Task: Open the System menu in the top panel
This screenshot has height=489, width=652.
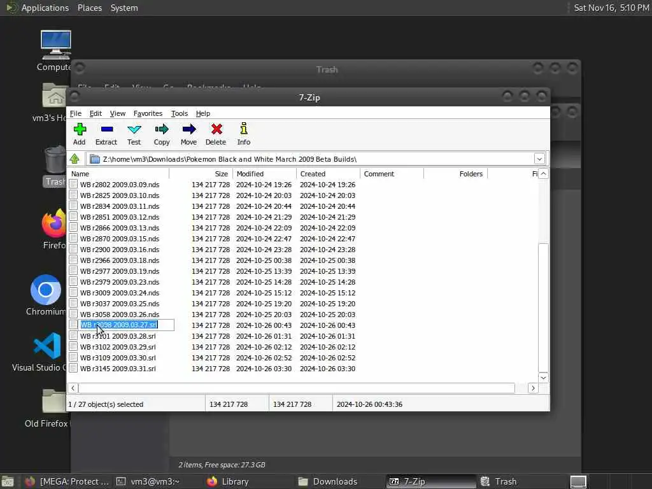Action: click(x=124, y=8)
